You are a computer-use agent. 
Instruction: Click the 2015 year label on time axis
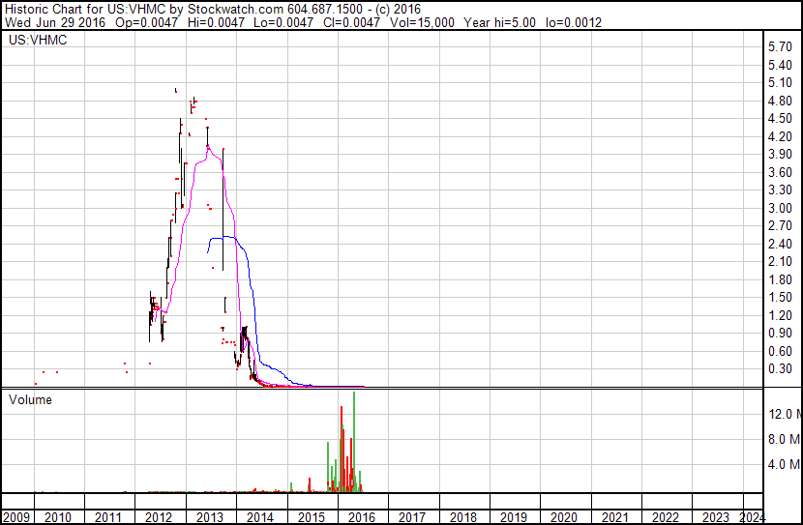coord(311,517)
